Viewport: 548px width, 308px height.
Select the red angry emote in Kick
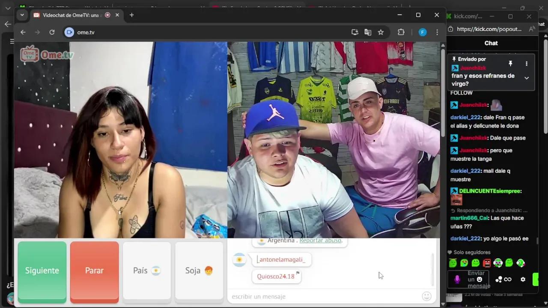coord(487,263)
